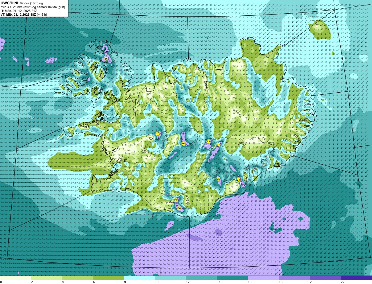Click the legend scale value "12"

tap(187, 282)
